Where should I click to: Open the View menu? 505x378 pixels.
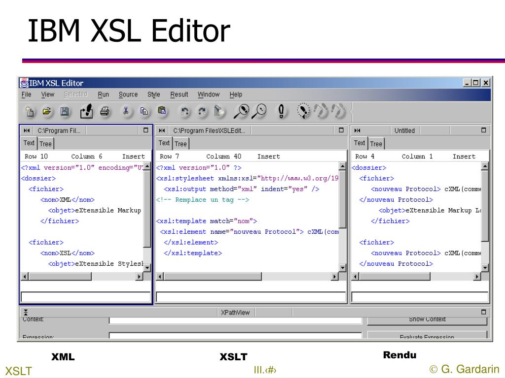click(x=48, y=94)
